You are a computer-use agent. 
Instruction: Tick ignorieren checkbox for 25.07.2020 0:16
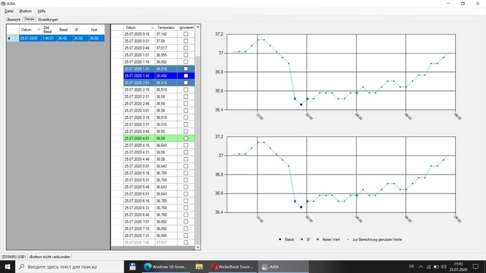186,34
